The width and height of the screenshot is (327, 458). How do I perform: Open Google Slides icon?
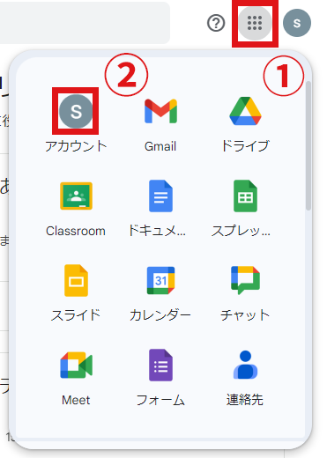pos(76,280)
